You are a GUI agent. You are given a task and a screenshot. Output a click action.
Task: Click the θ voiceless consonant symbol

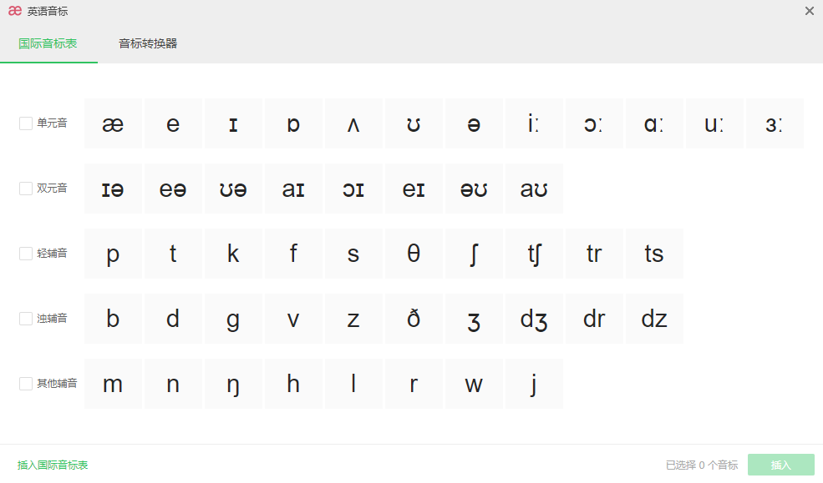[x=414, y=254]
